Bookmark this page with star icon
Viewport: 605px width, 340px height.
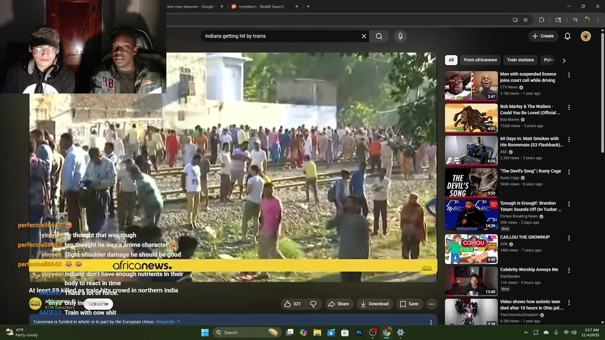click(x=526, y=20)
